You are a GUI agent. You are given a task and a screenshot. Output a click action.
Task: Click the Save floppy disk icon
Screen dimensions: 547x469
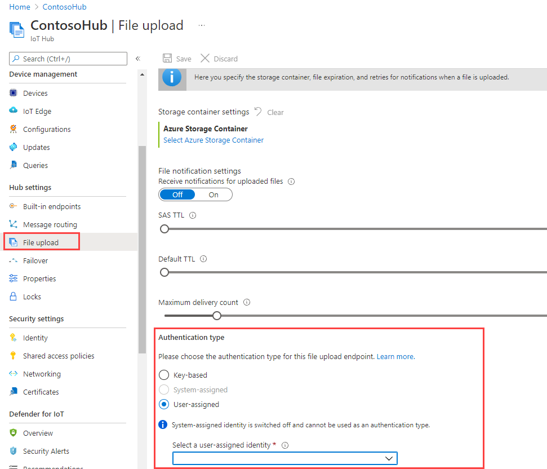coord(167,58)
